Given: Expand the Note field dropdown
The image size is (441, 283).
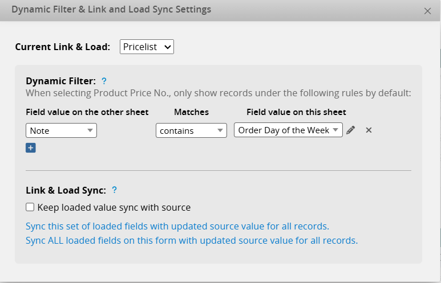Looking at the screenshot, I should [61, 130].
